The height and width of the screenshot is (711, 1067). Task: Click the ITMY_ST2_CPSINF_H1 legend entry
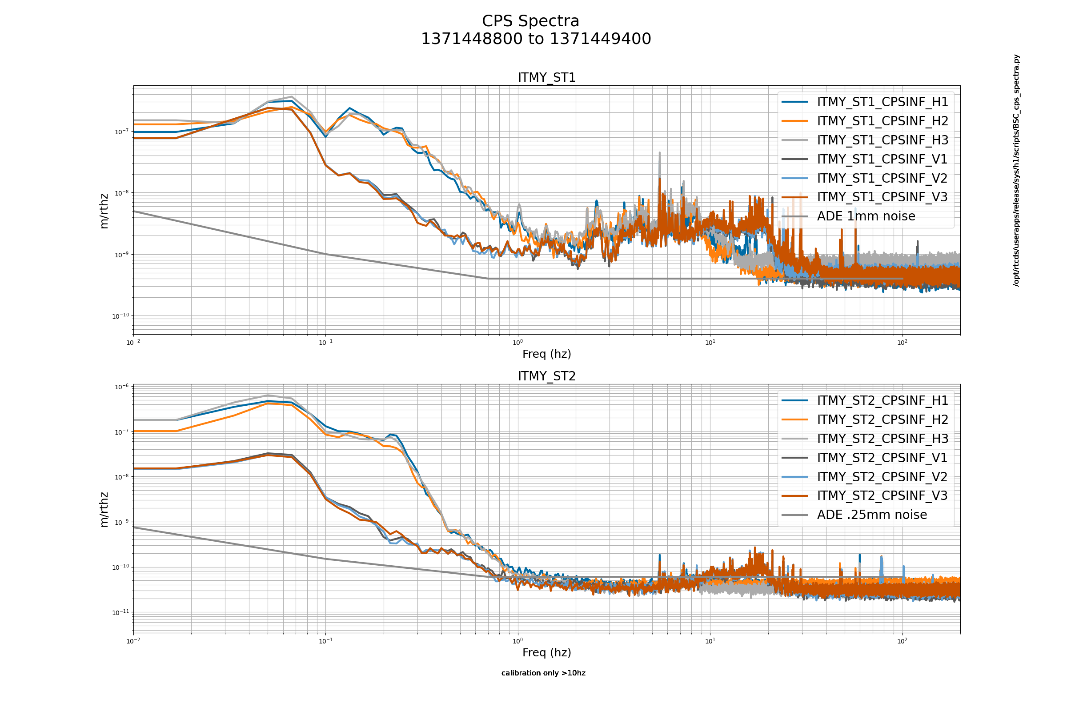point(882,400)
